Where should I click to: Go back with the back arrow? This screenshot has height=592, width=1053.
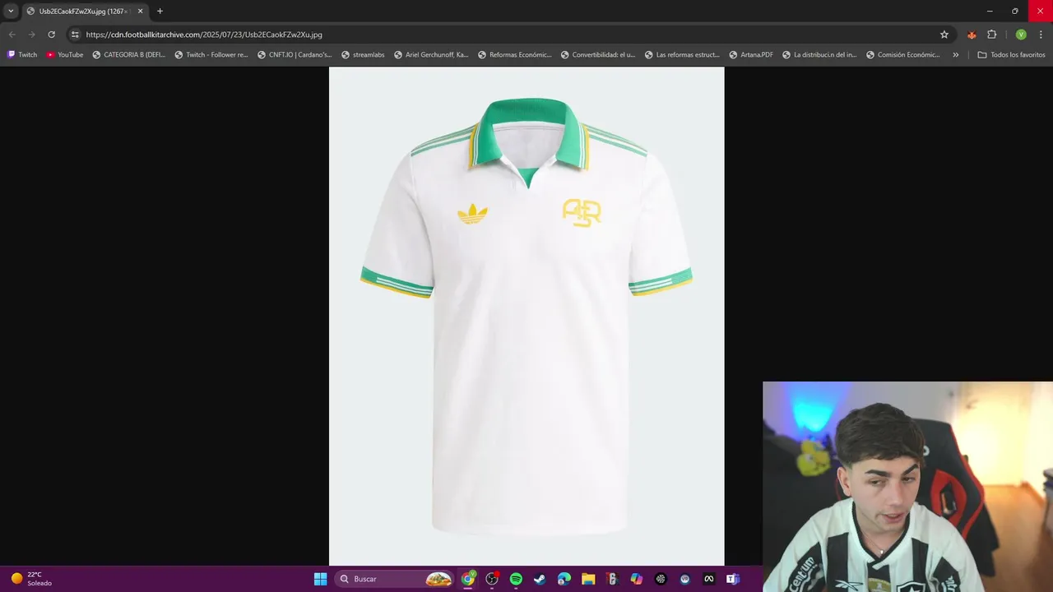12,35
